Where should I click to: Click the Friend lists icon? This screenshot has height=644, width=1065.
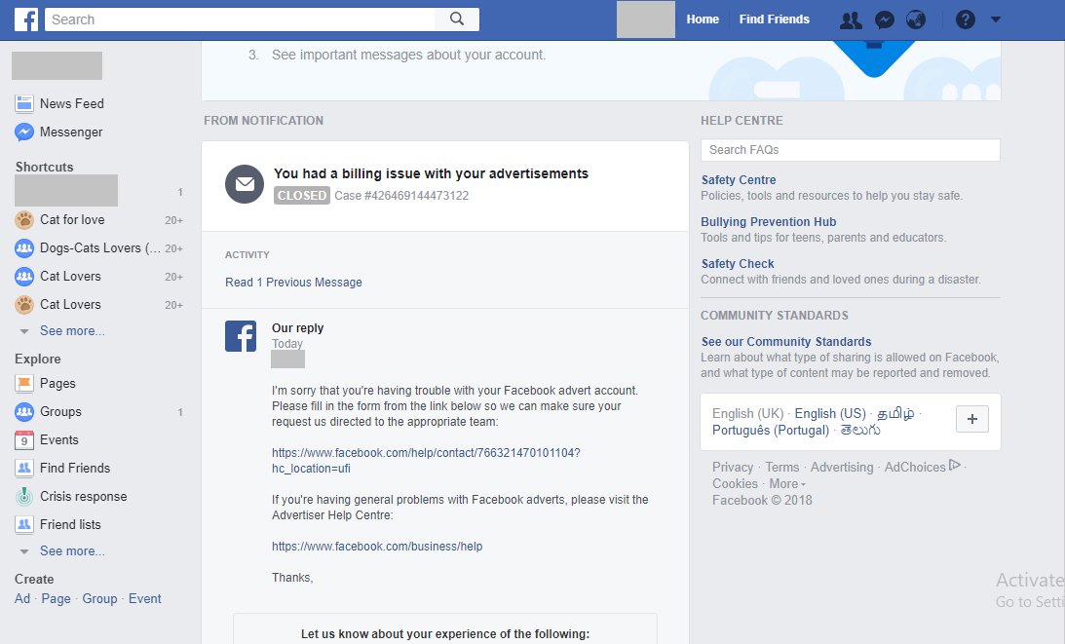click(x=24, y=524)
